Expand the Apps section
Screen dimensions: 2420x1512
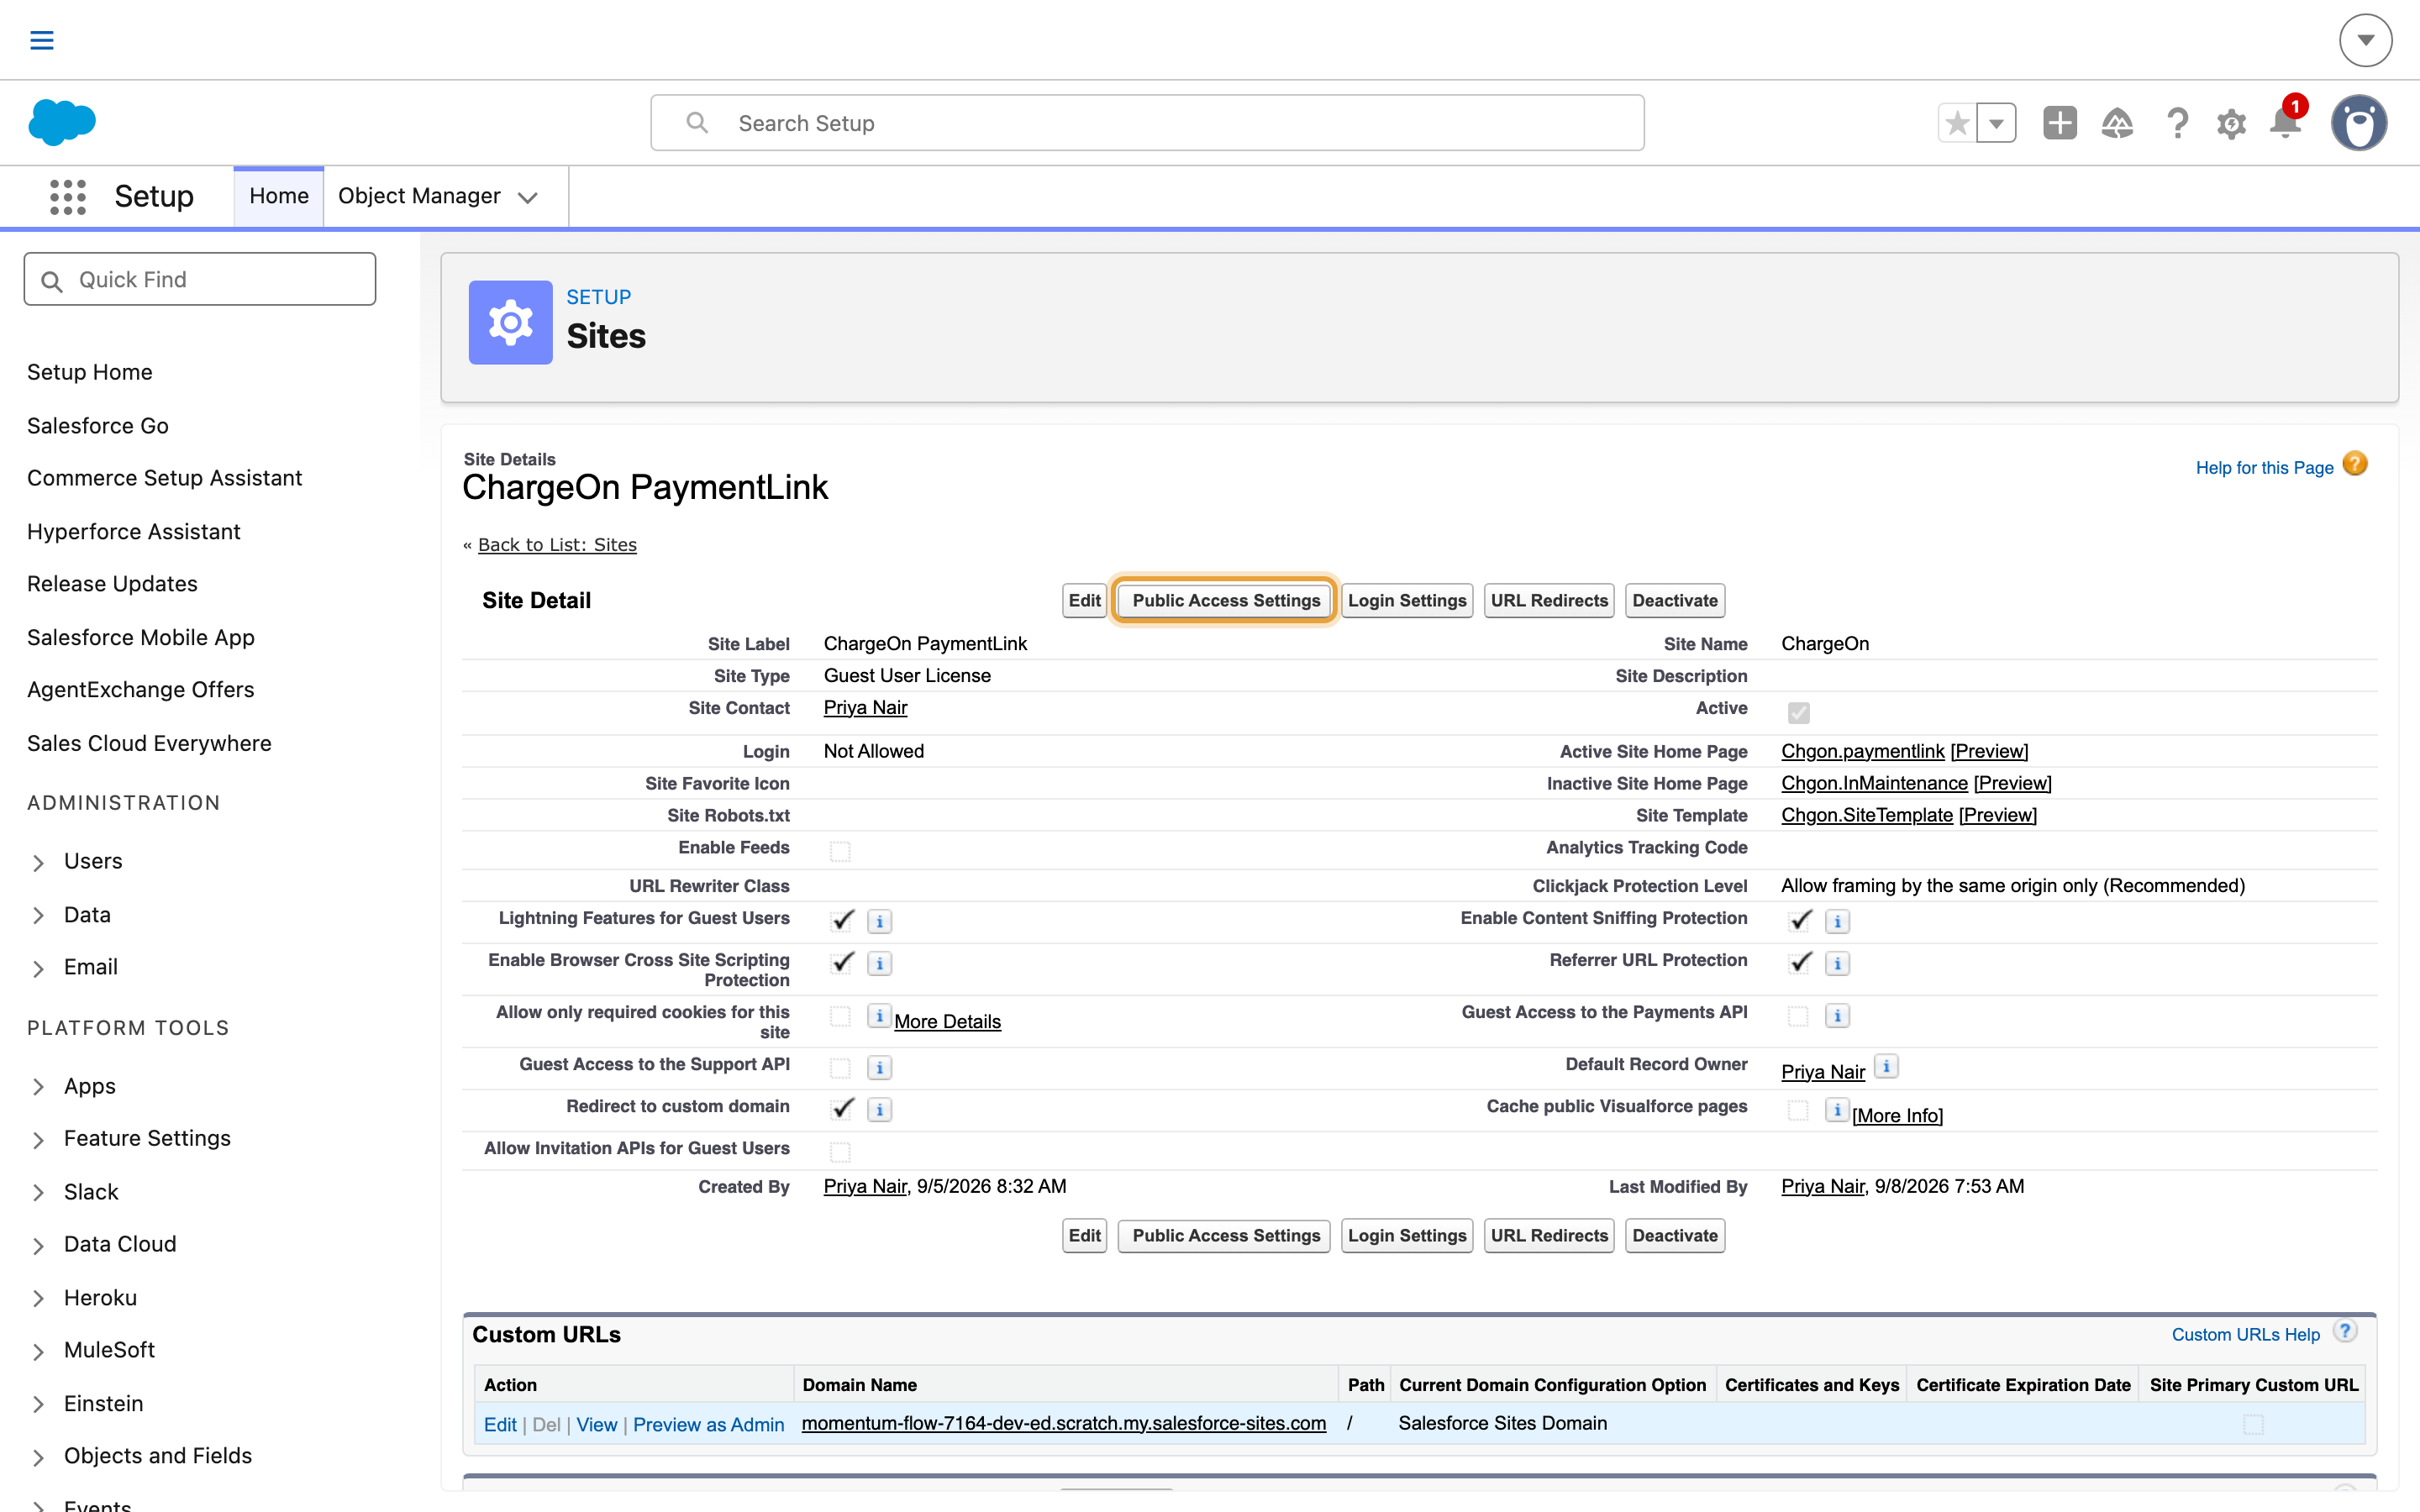(x=38, y=1087)
